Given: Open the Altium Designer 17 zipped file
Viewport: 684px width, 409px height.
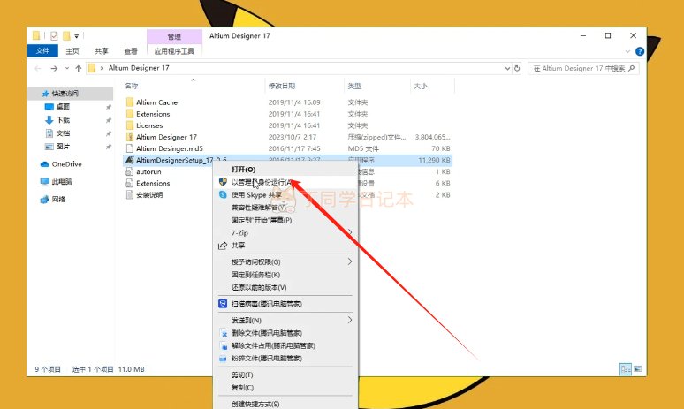Looking at the screenshot, I should [x=166, y=137].
